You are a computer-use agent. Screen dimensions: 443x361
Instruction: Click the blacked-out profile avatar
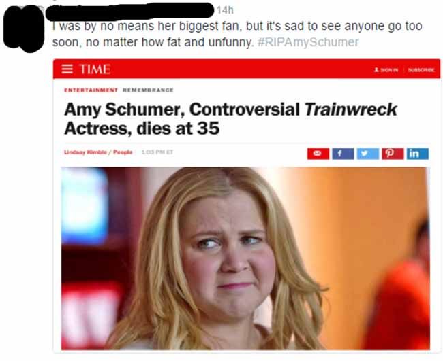tap(24, 29)
